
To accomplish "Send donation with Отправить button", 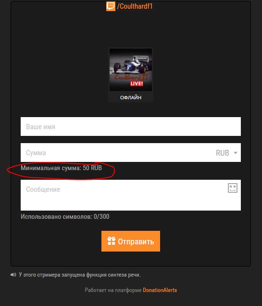I will 131,241.
